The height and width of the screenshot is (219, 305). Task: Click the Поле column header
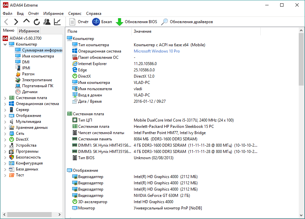[x=98, y=31]
